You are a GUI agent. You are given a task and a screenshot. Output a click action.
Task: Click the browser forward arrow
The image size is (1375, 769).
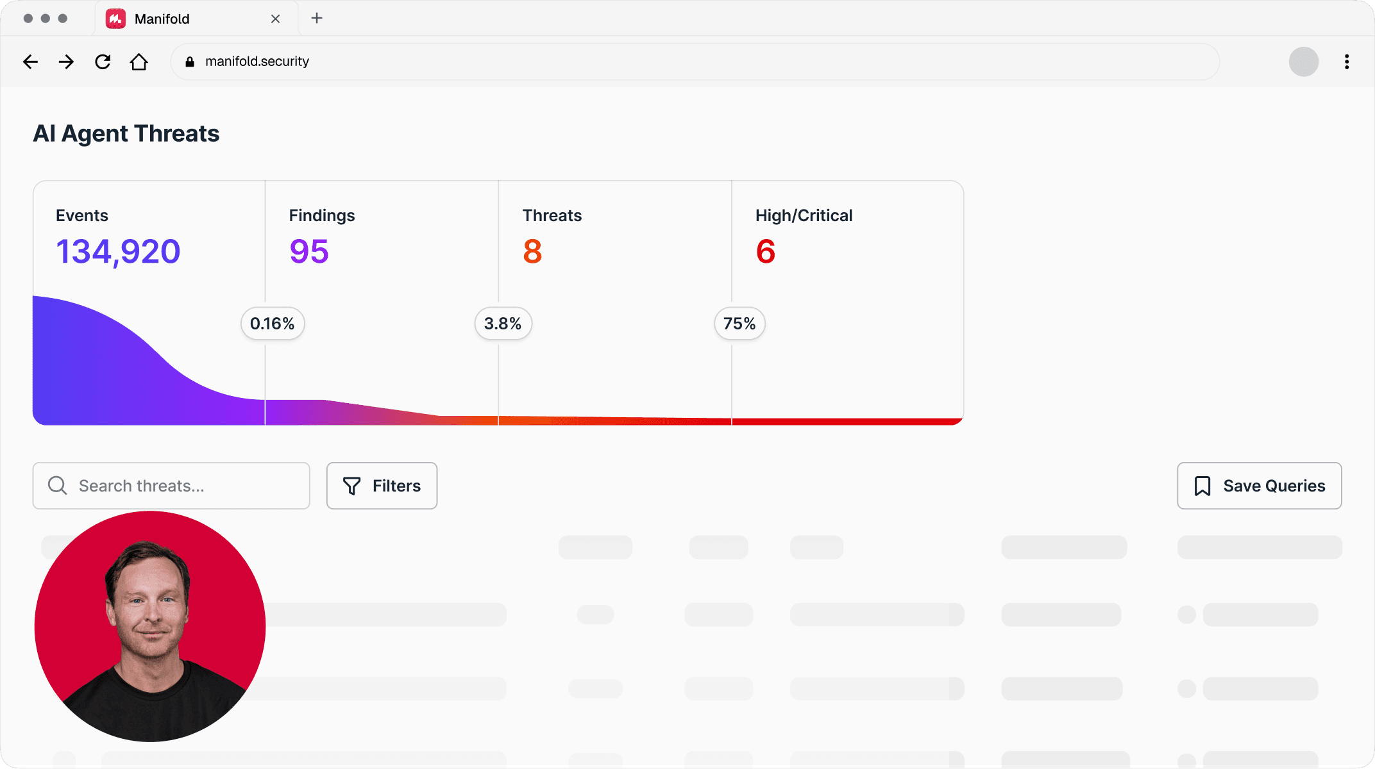tap(66, 62)
